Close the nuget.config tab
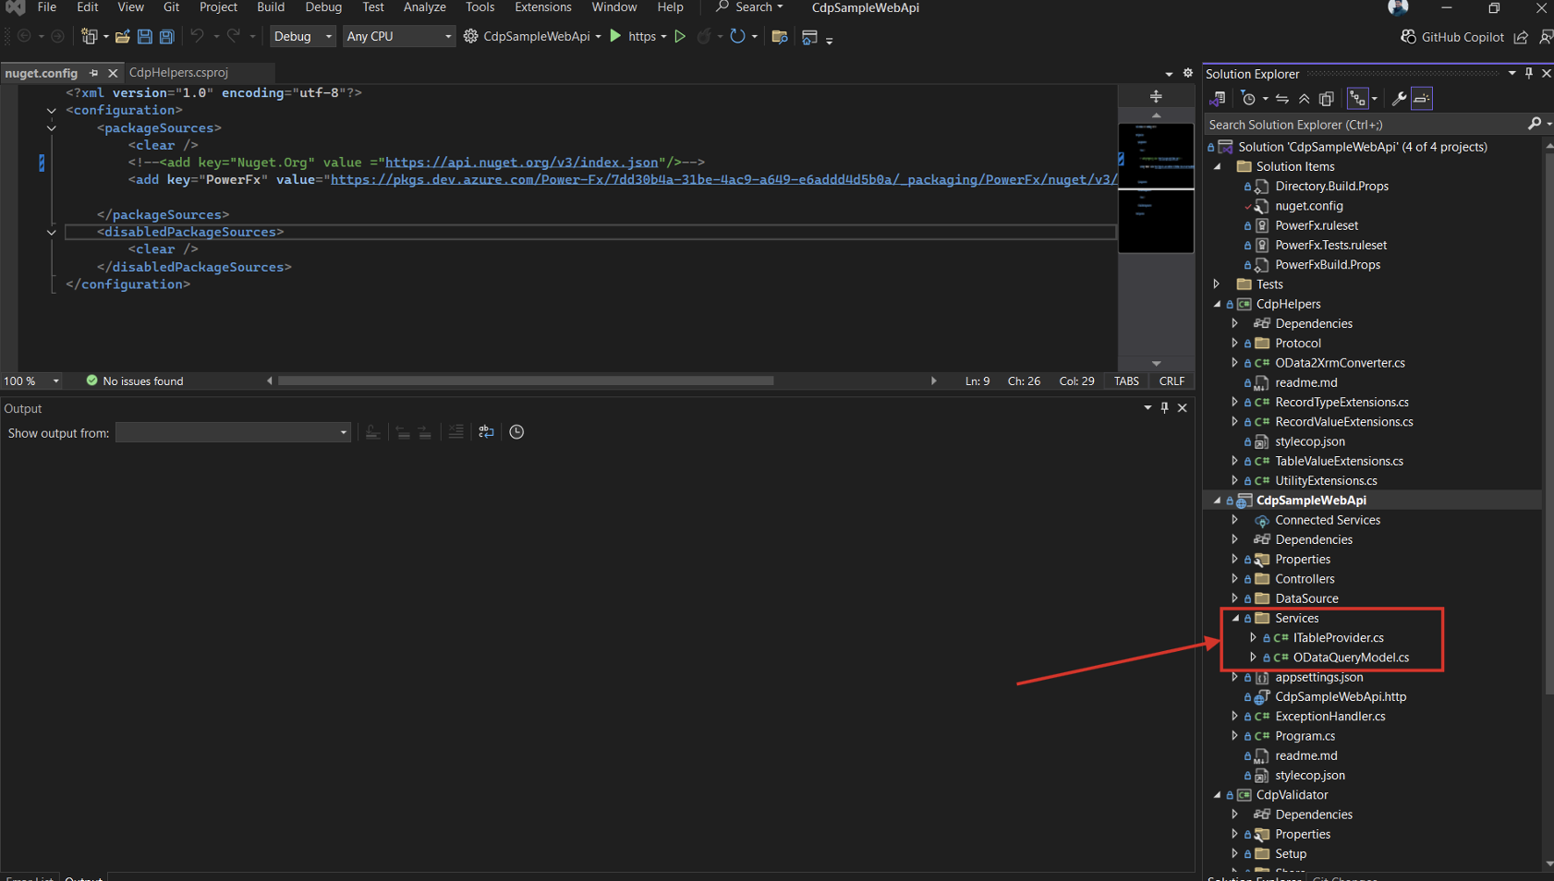 [113, 73]
